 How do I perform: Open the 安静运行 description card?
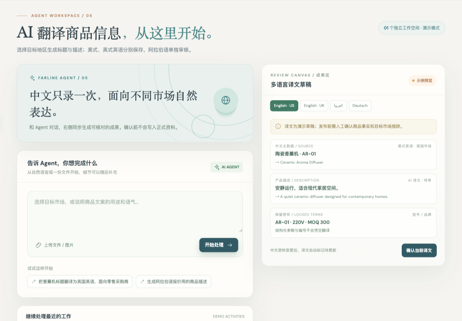tap(353, 189)
